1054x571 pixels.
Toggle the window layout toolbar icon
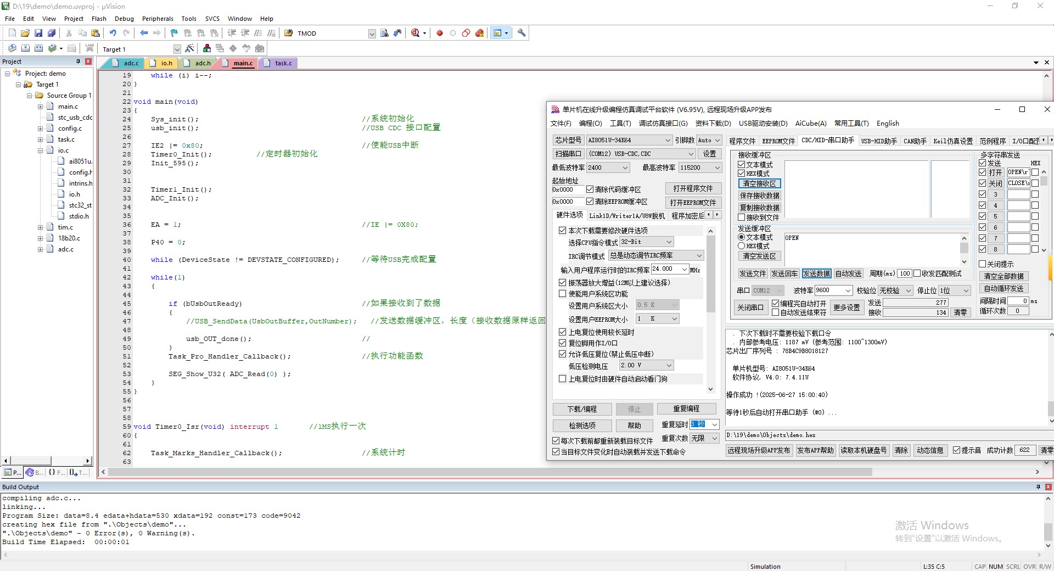(497, 33)
